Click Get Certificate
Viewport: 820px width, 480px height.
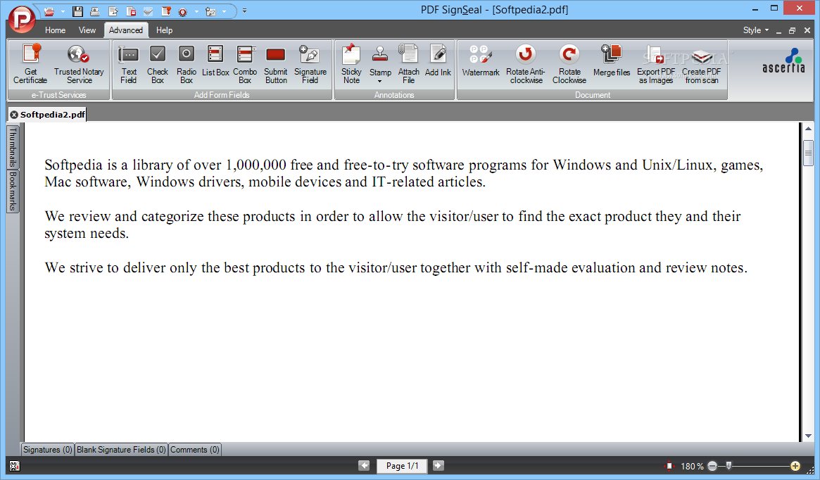click(x=30, y=64)
